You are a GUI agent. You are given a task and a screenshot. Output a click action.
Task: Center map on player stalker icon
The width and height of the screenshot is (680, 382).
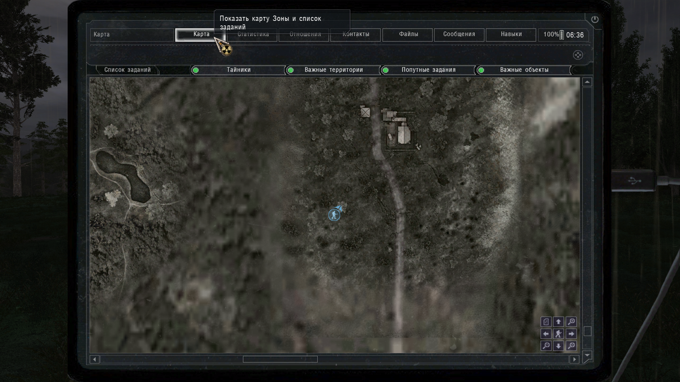(x=558, y=334)
